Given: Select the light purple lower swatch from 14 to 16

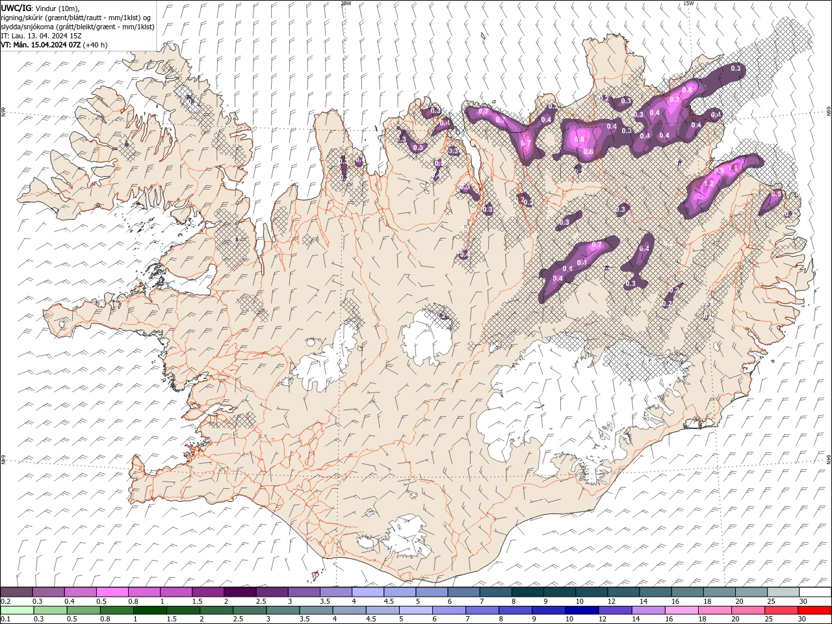Looking at the screenshot, I should pos(647,610).
